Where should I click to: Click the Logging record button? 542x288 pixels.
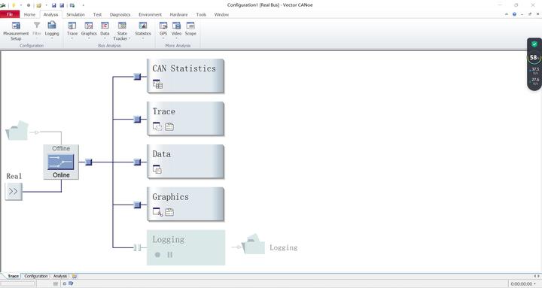[x=157, y=254]
